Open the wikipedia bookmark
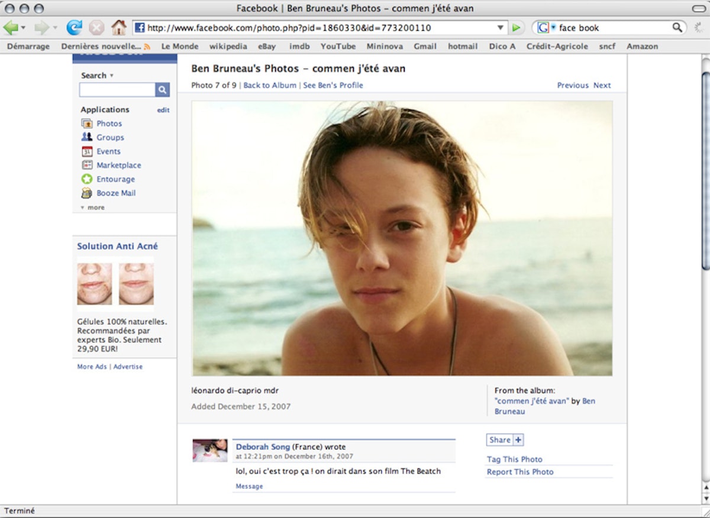Screen dimensions: 710x518 pos(228,46)
